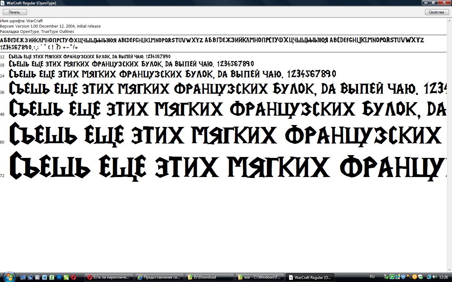Click the 12:26 system clock
452x282 pixels.
tap(444, 277)
